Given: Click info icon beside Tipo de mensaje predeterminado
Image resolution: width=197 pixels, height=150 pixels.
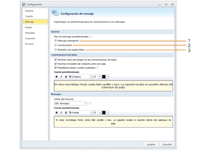Looking at the screenshot, I should pyautogui.click(x=91, y=37).
